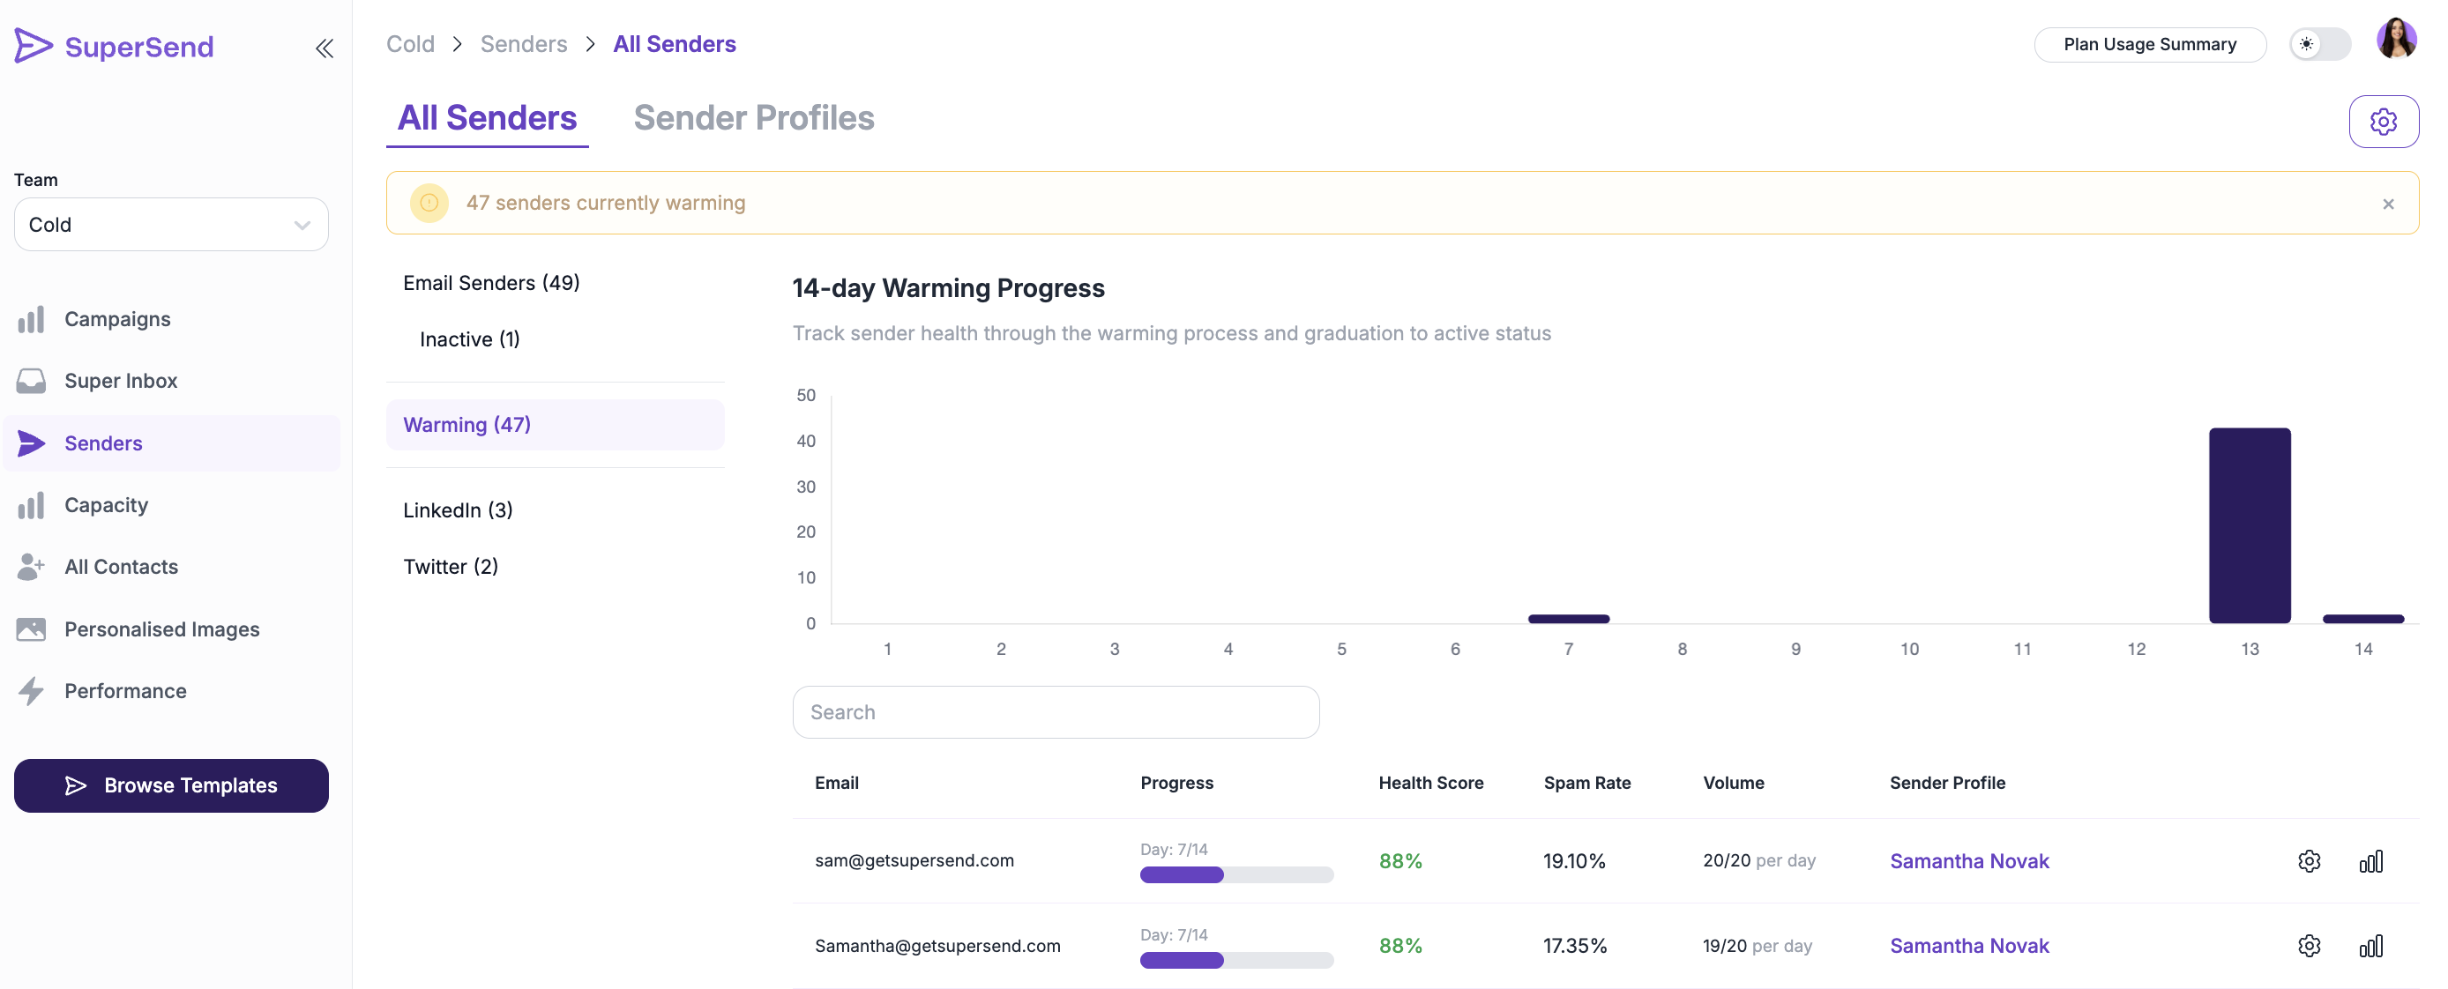Select Email Senders (49) category

pyautogui.click(x=490, y=282)
